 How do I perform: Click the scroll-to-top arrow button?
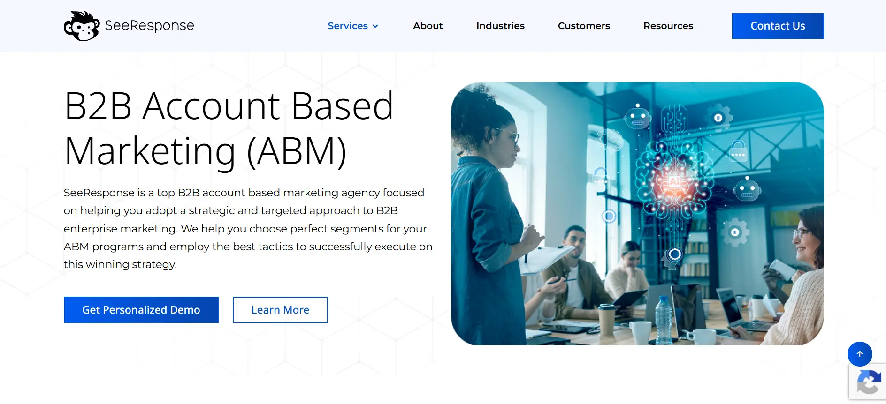pyautogui.click(x=860, y=354)
